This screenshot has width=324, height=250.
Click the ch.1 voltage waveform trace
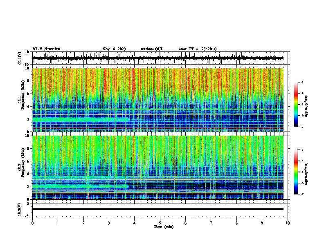[158, 58]
